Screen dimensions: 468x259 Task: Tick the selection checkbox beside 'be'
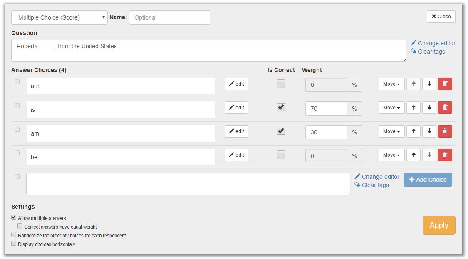(x=17, y=153)
